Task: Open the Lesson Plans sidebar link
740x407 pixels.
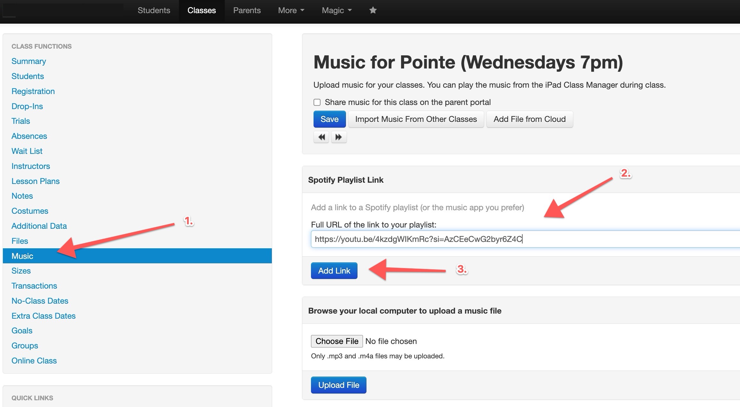Action: pos(36,181)
